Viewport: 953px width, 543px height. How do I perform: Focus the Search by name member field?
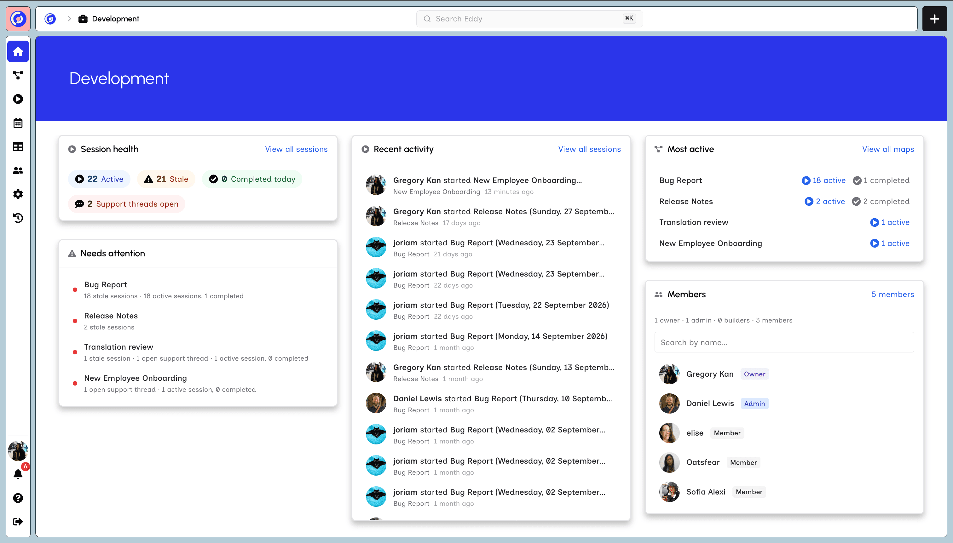coord(784,342)
